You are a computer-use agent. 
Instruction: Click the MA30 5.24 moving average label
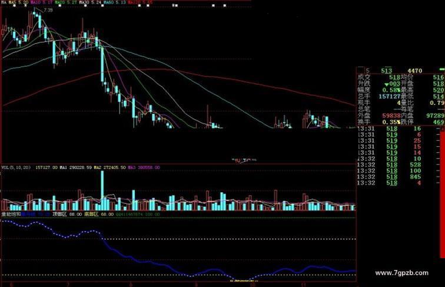(90, 2)
